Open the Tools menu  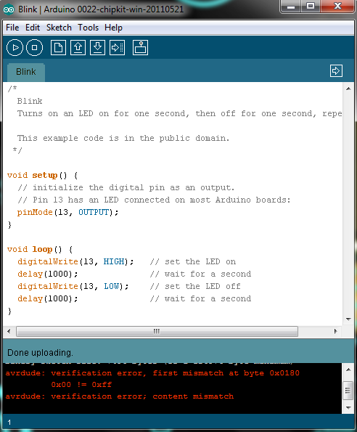(x=88, y=28)
